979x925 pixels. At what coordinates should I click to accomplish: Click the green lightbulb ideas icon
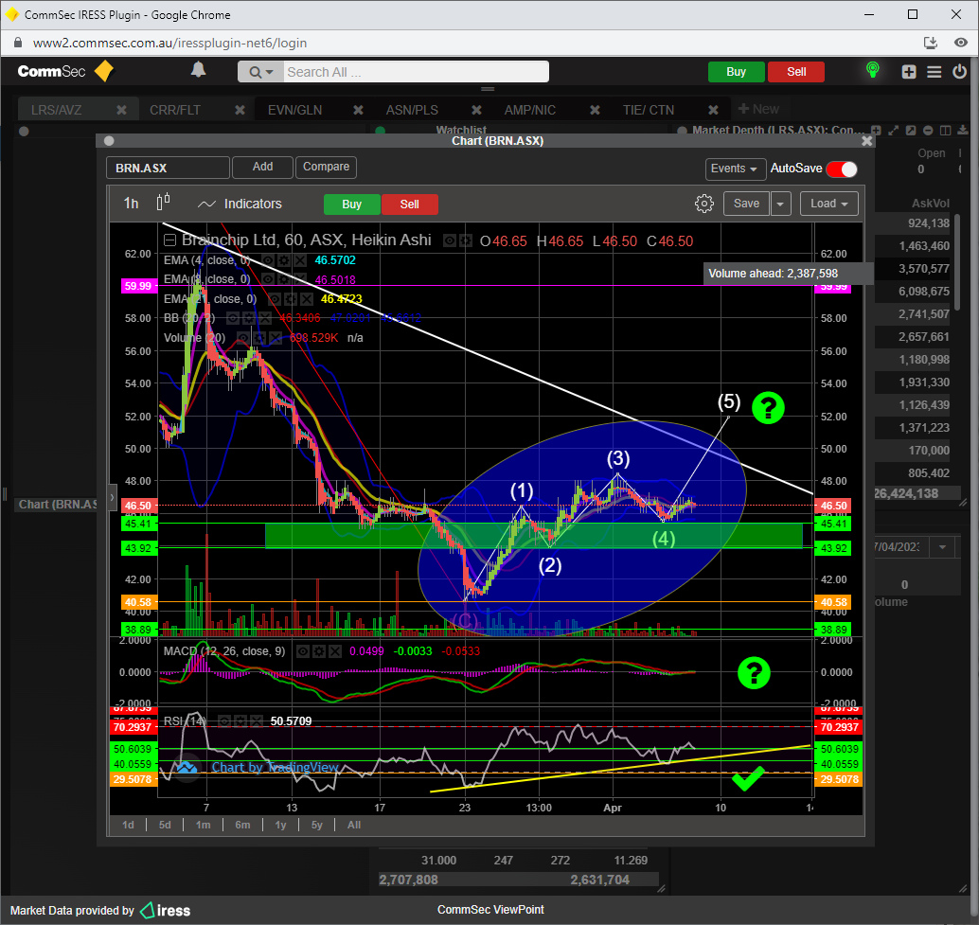pos(872,71)
